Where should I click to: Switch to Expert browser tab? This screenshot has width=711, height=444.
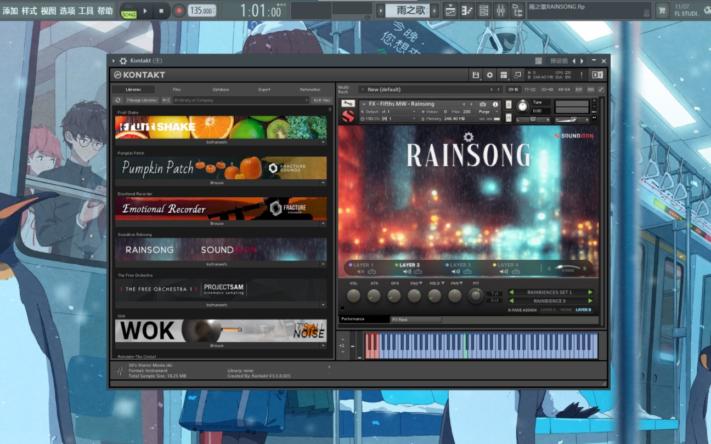pyautogui.click(x=264, y=89)
